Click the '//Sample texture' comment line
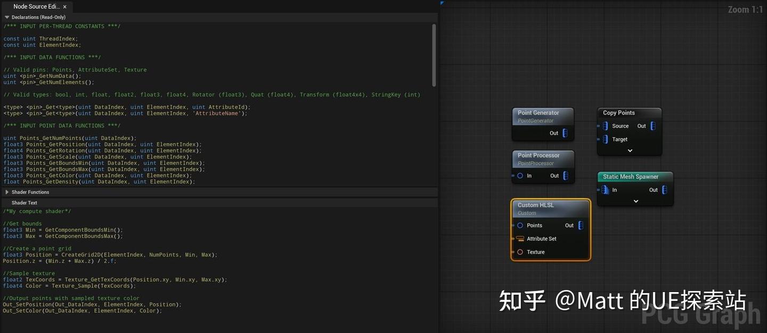 click(29, 273)
